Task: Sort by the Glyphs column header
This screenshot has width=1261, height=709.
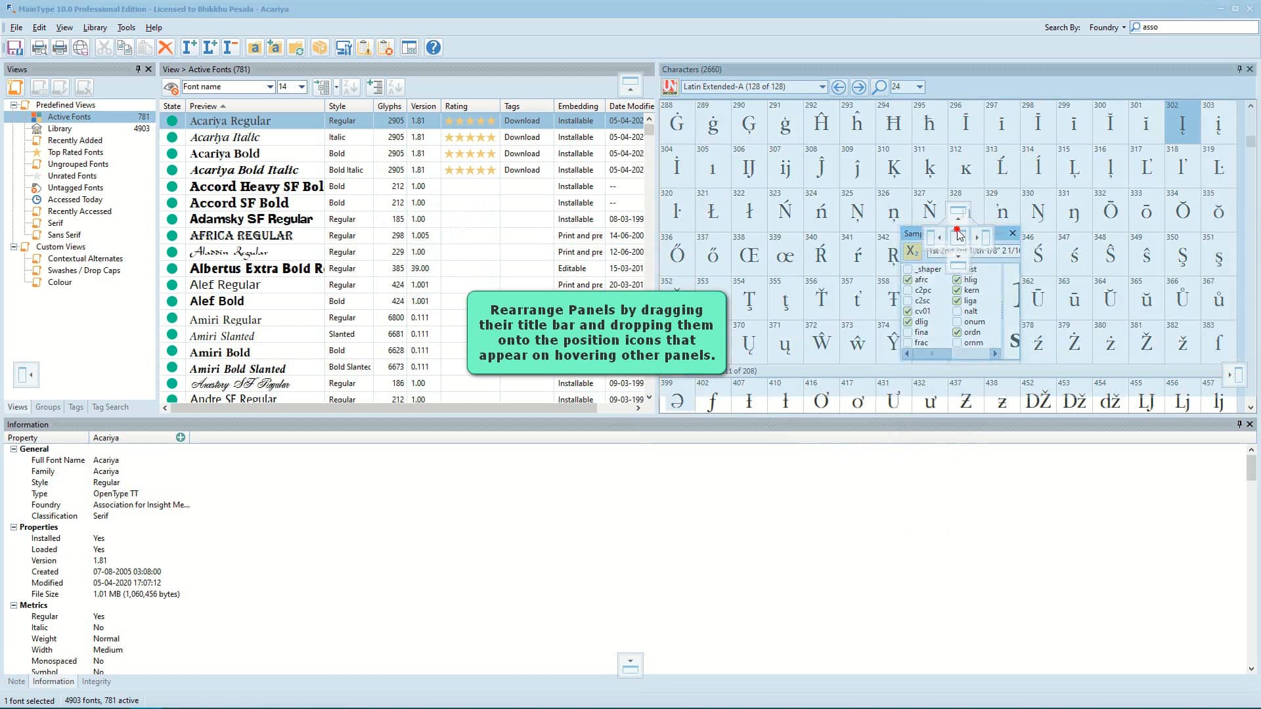Action: pyautogui.click(x=389, y=106)
